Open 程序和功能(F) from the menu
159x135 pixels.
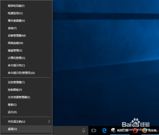click(x=26, y=6)
